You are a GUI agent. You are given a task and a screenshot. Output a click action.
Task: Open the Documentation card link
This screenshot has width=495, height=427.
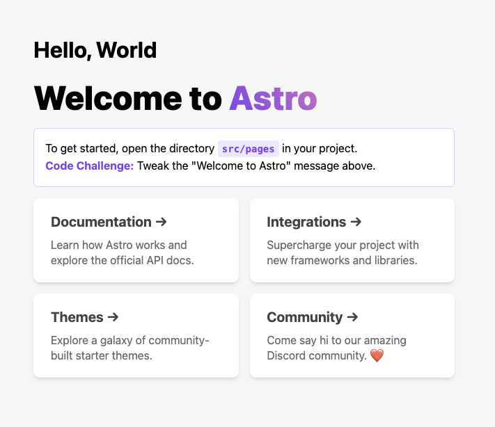pyautogui.click(x=136, y=241)
